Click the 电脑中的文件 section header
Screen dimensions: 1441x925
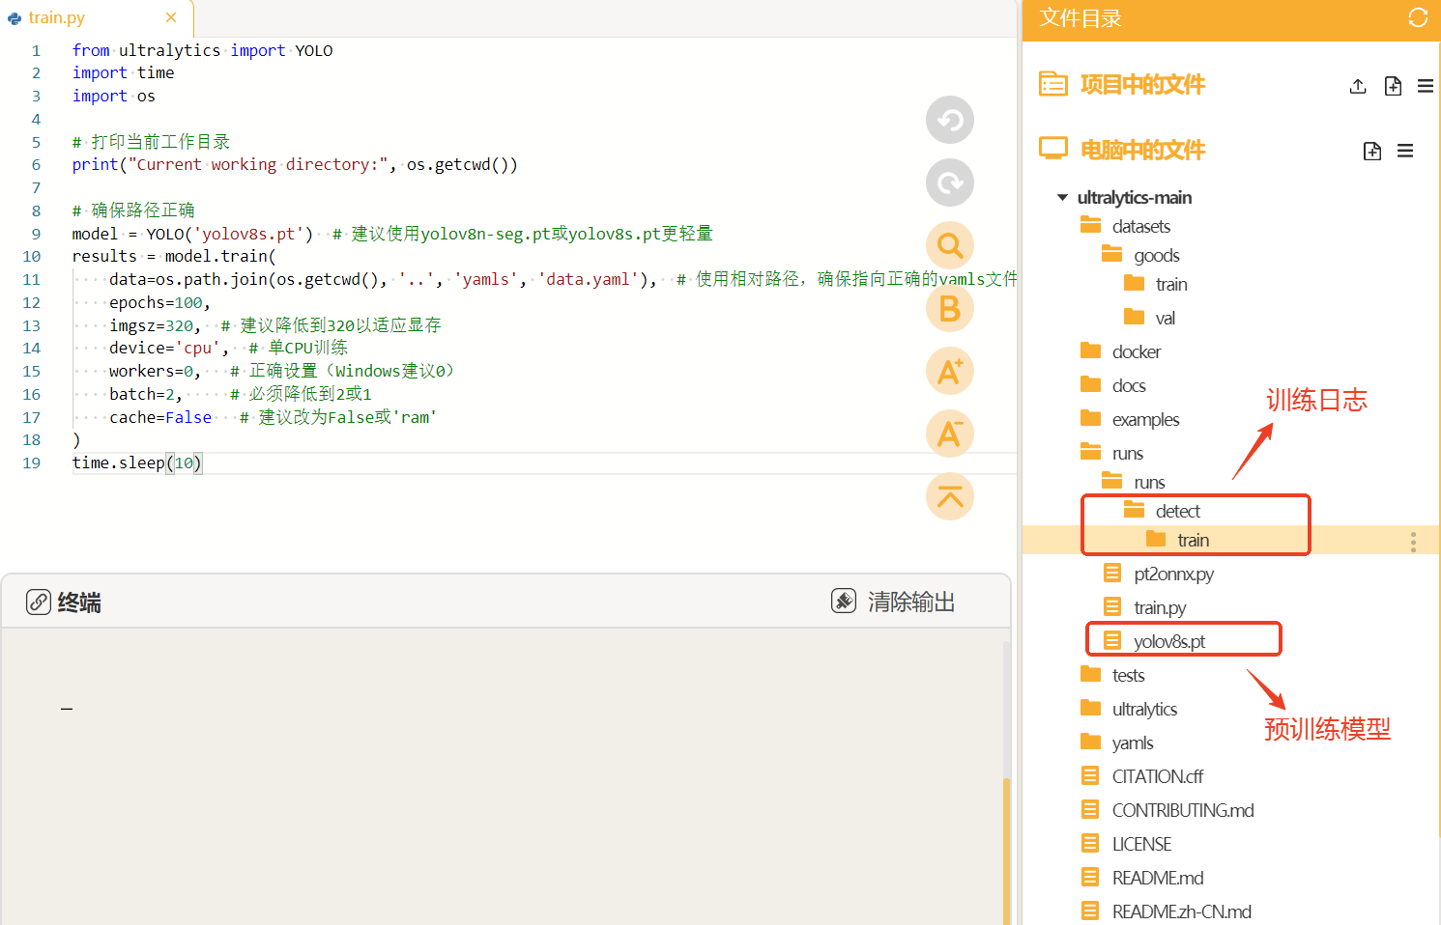[x=1142, y=150]
